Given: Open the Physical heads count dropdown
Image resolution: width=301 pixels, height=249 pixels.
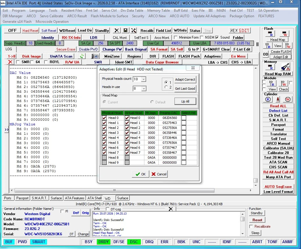Looking at the screenshot, I should click(x=143, y=79).
